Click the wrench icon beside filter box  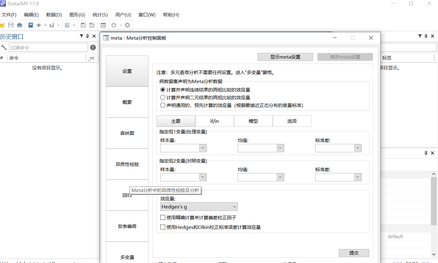coord(4,47)
